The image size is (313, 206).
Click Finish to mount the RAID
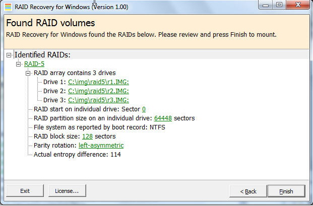[286, 191]
